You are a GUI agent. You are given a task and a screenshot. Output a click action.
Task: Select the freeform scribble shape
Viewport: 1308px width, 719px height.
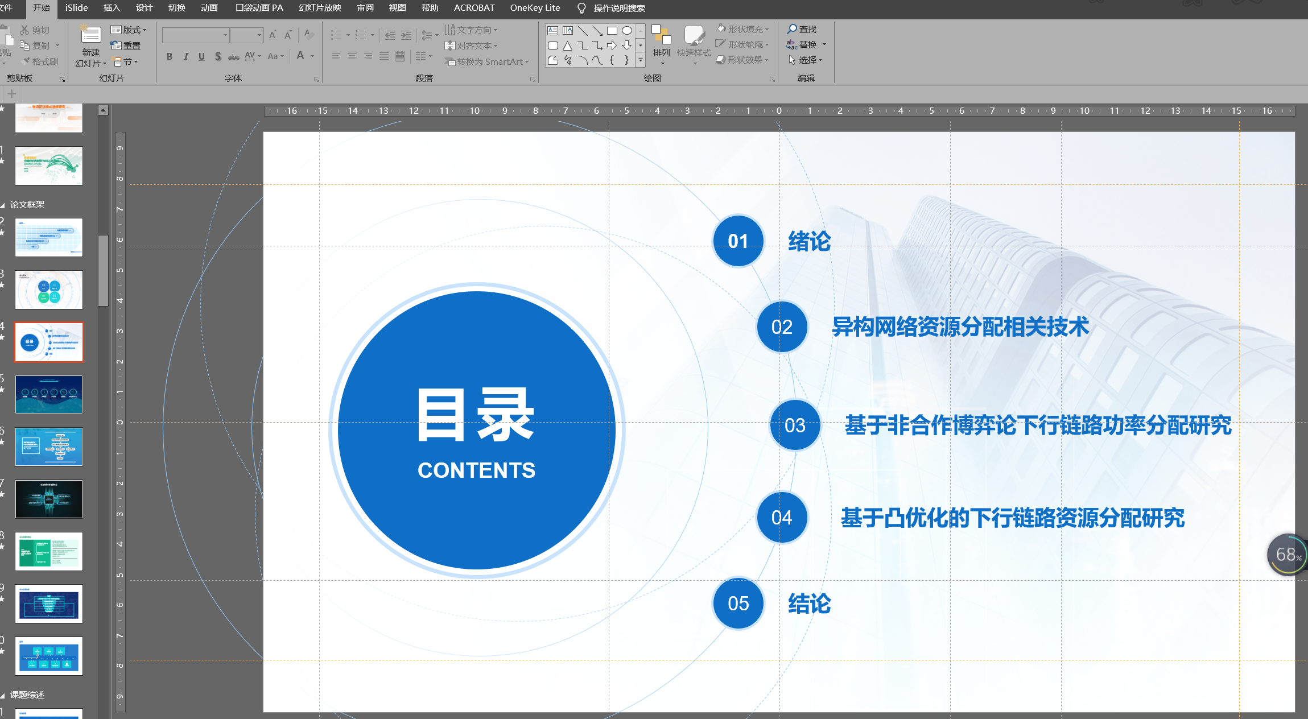click(x=568, y=60)
